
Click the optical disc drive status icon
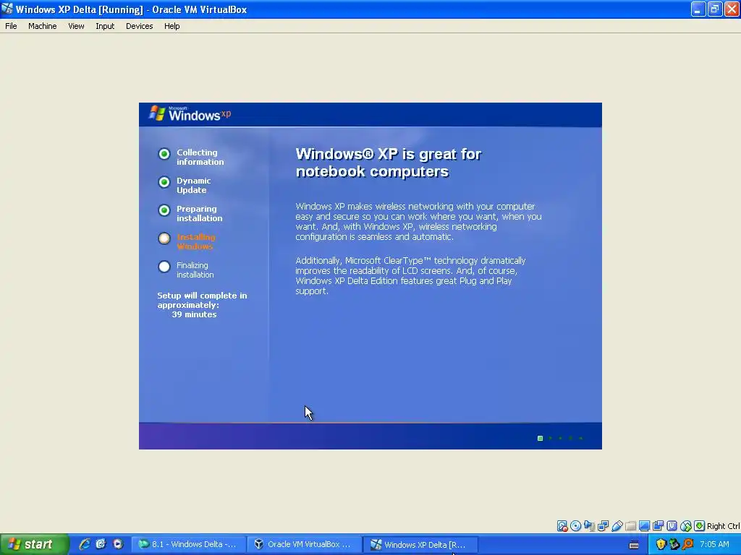coord(575,526)
